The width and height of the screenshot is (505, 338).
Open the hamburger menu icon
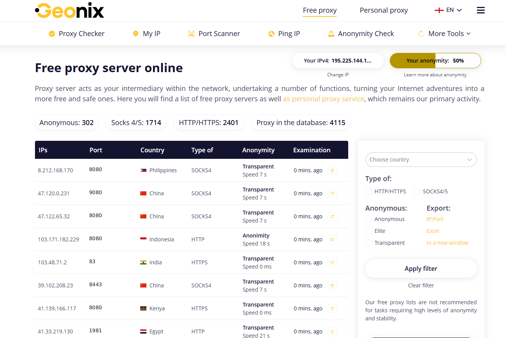(480, 10)
